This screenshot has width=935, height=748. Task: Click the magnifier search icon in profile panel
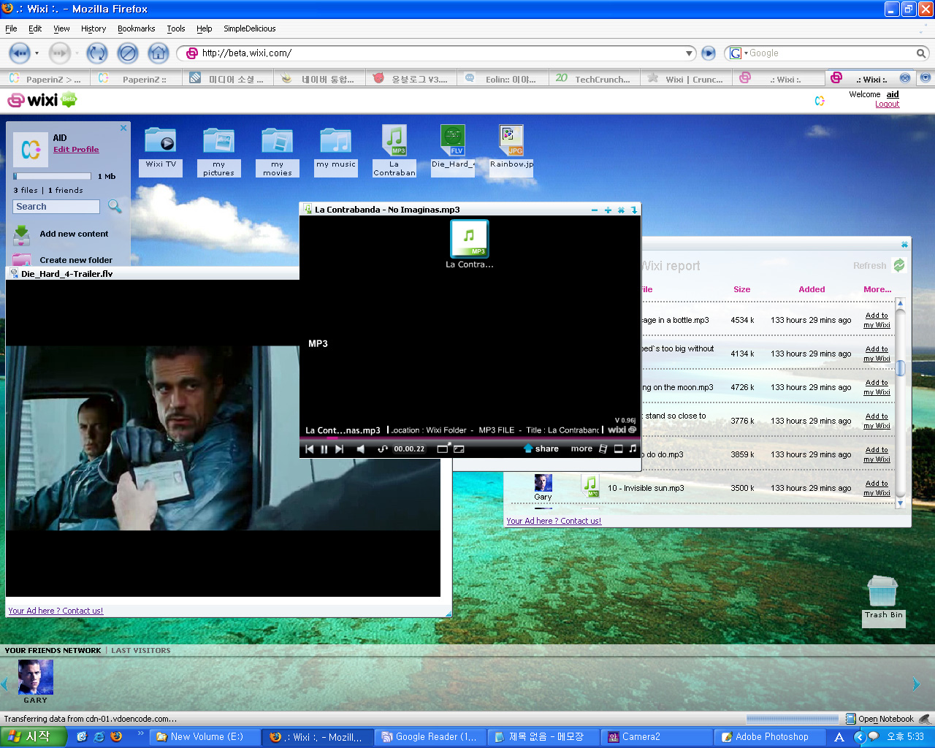[115, 207]
